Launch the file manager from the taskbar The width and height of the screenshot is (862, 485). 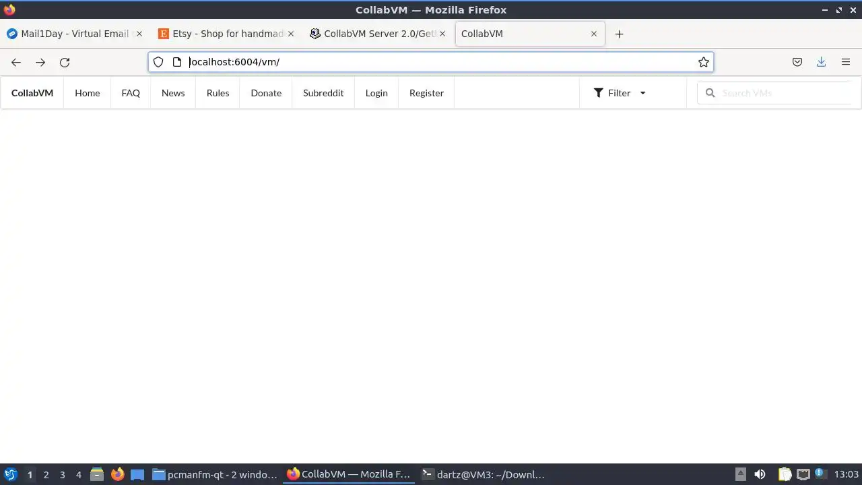point(97,474)
